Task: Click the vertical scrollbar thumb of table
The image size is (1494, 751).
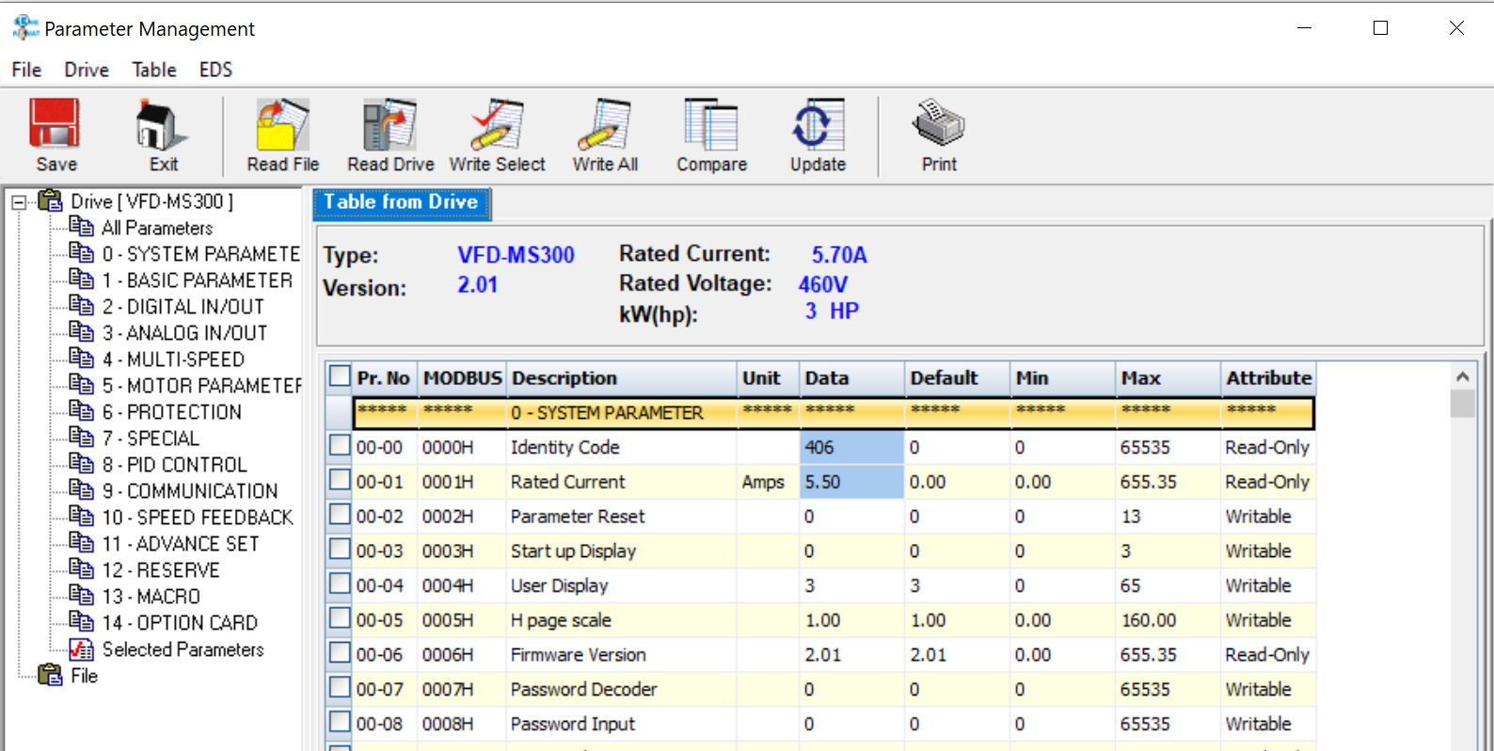Action: [1462, 404]
